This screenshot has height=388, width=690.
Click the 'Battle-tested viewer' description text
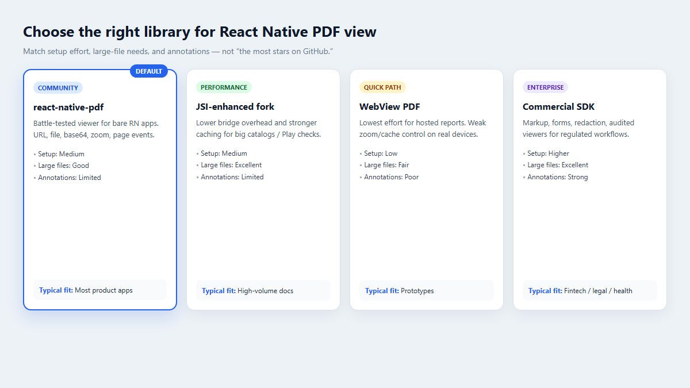point(96,129)
